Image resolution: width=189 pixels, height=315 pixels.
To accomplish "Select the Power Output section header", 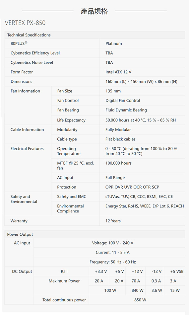I will click(20, 234).
